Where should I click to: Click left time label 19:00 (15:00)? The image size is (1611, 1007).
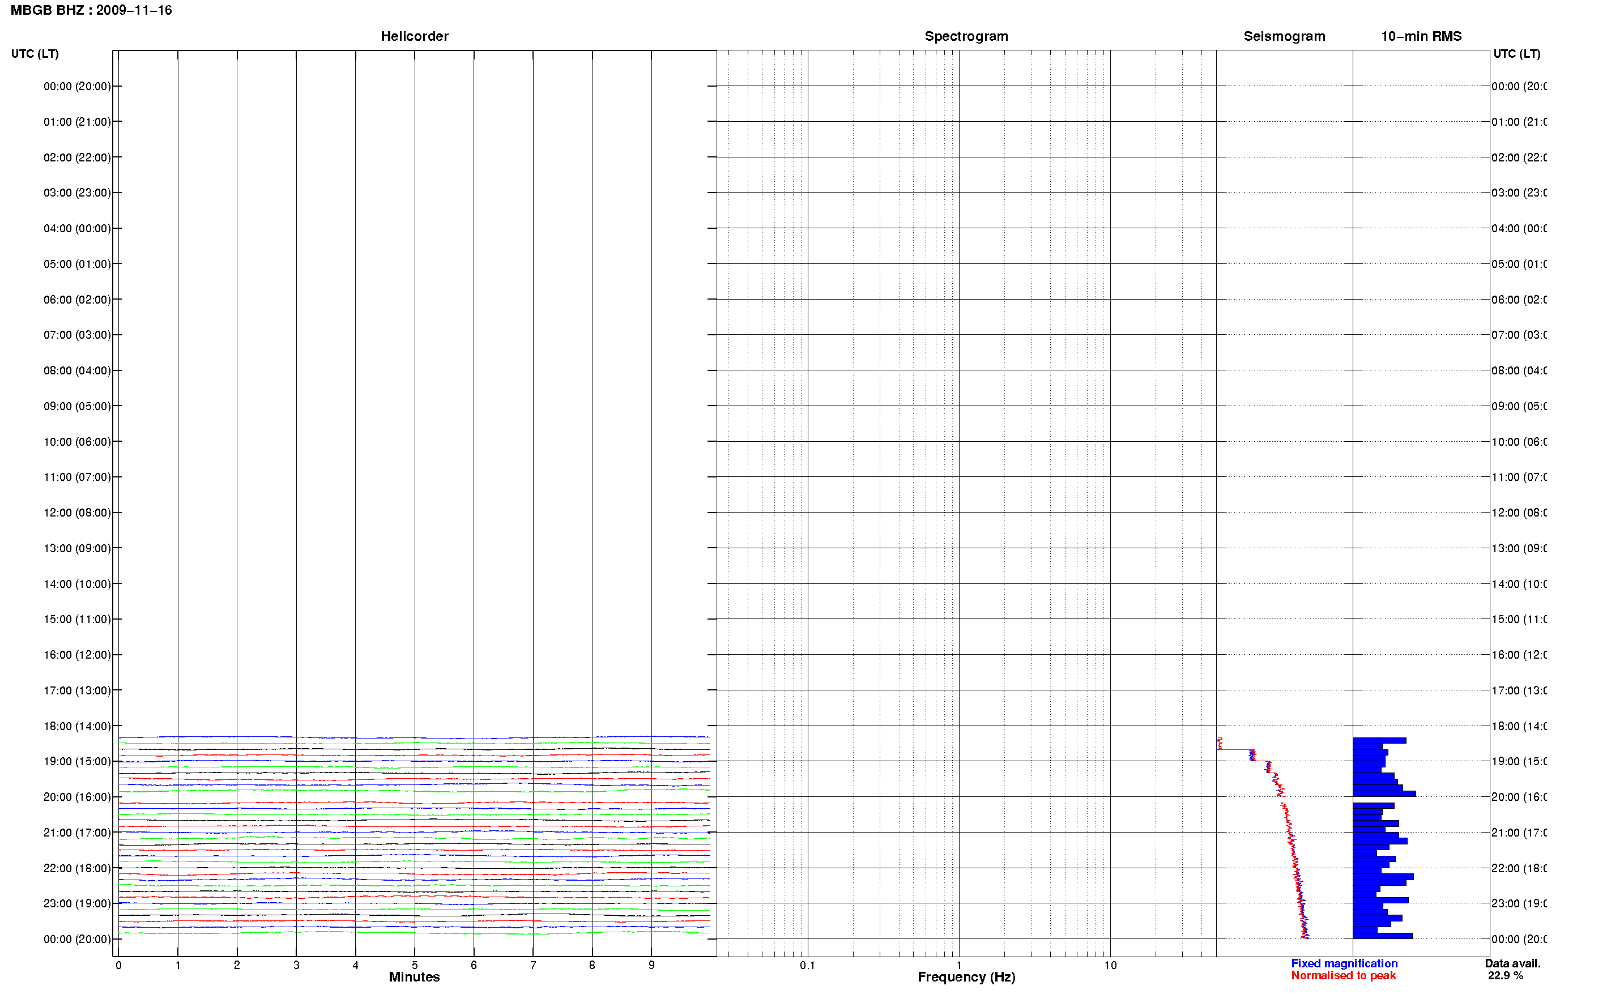77,761
